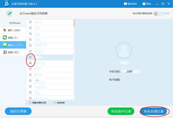173x118 pixels.
Task: Check the 选择全部 select-all checkbox
Action: [x=55, y=103]
